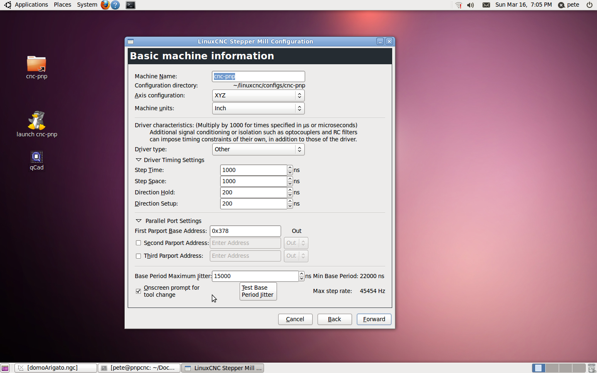597x373 pixels.
Task: Click the Direction Hold value field
Action: (x=253, y=193)
